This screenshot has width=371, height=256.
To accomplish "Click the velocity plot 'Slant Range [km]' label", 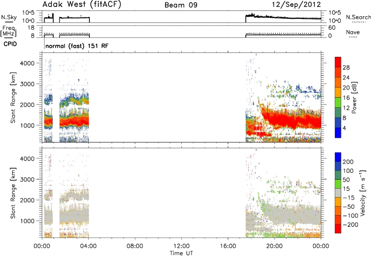I will click(x=13, y=193).
